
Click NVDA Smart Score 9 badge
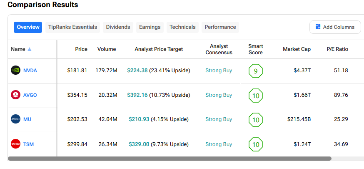point(255,71)
